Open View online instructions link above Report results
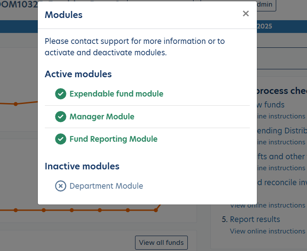Viewport: 307px width, 251px height. pyautogui.click(x=267, y=205)
